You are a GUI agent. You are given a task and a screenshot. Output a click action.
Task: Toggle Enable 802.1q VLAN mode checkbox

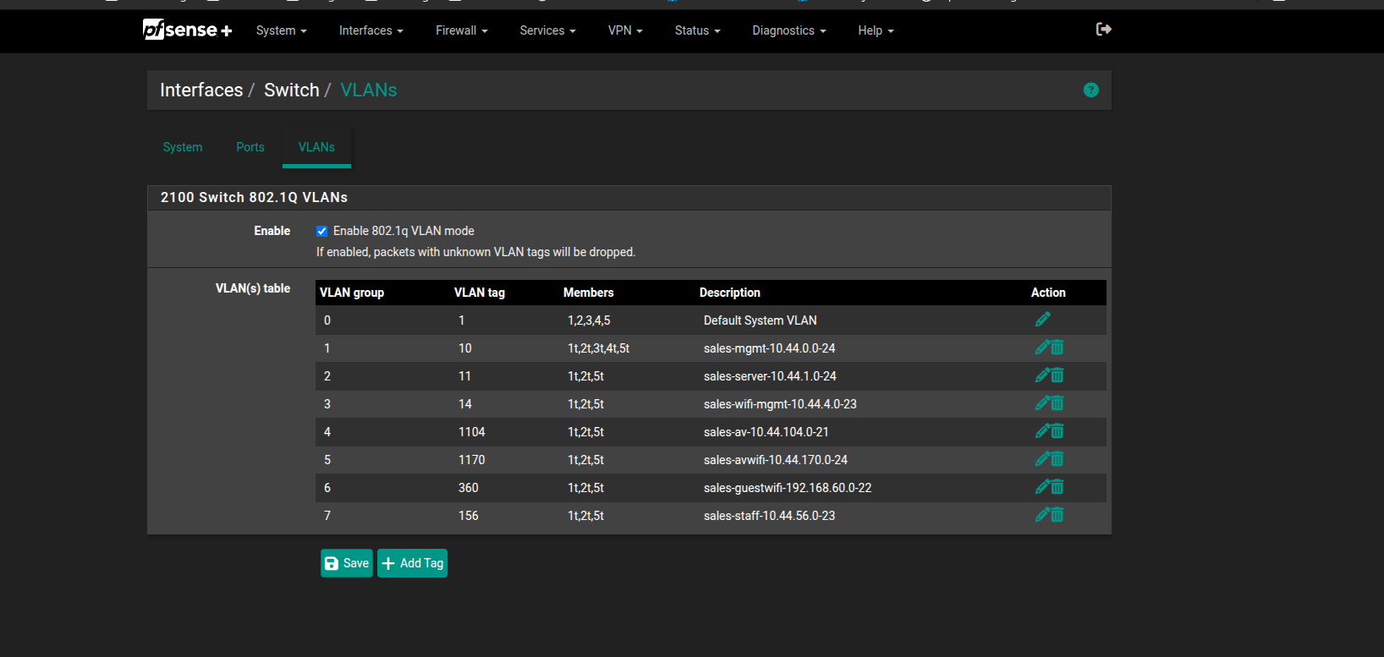pos(321,232)
